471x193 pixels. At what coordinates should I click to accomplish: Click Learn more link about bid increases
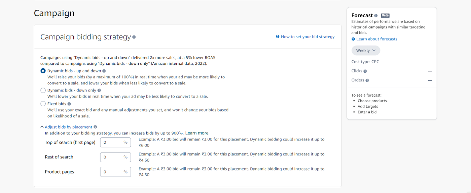pos(197,133)
